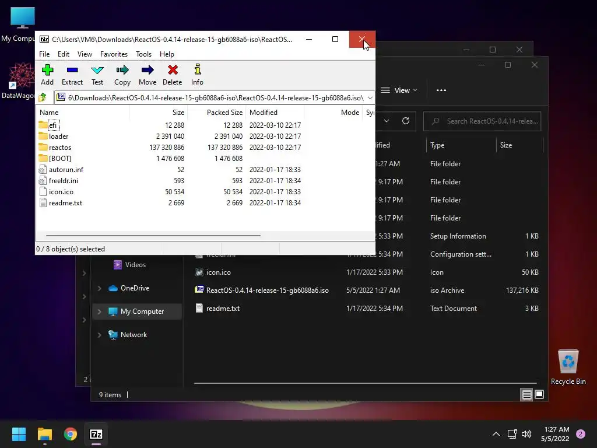
Task: Expand the Network tree node
Action: click(x=99, y=335)
